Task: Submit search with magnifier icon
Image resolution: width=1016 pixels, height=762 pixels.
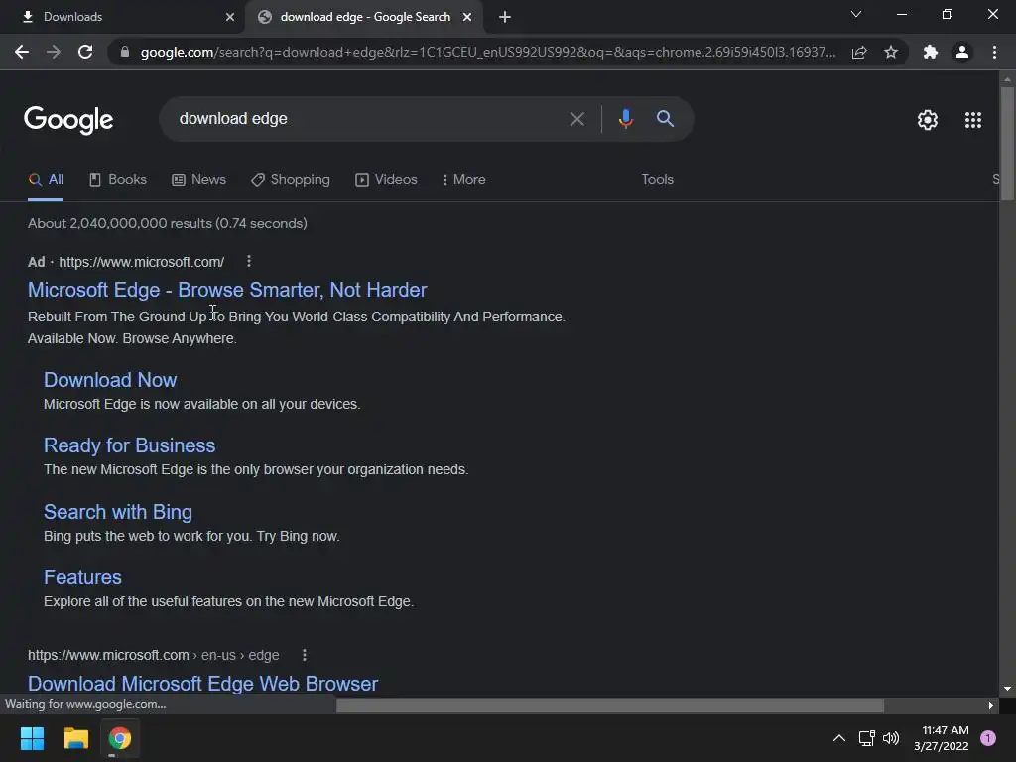Action: (665, 119)
